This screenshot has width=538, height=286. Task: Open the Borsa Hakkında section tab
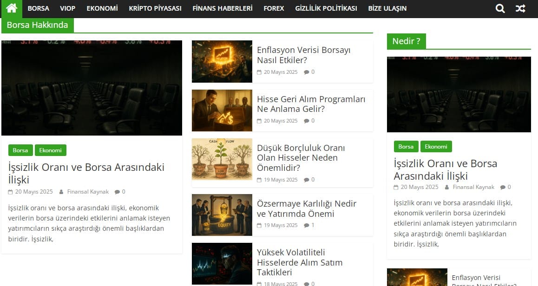(38, 25)
